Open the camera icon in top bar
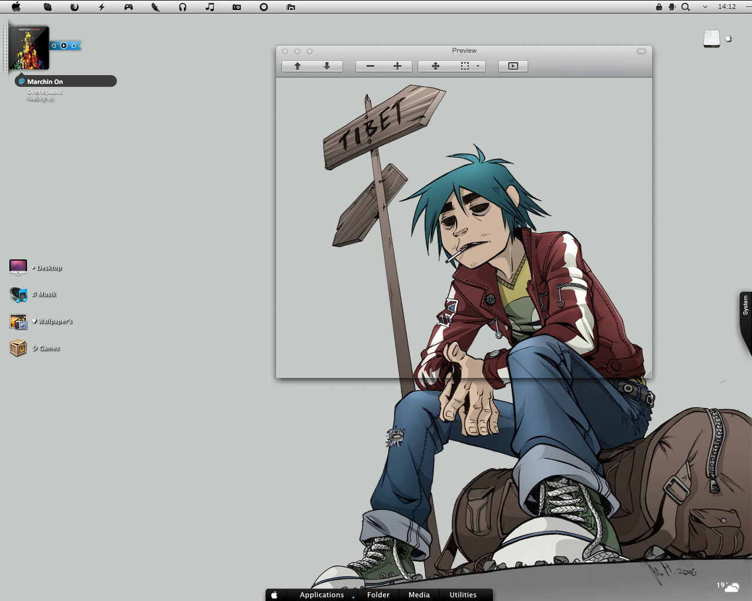The image size is (752, 601). [x=237, y=7]
